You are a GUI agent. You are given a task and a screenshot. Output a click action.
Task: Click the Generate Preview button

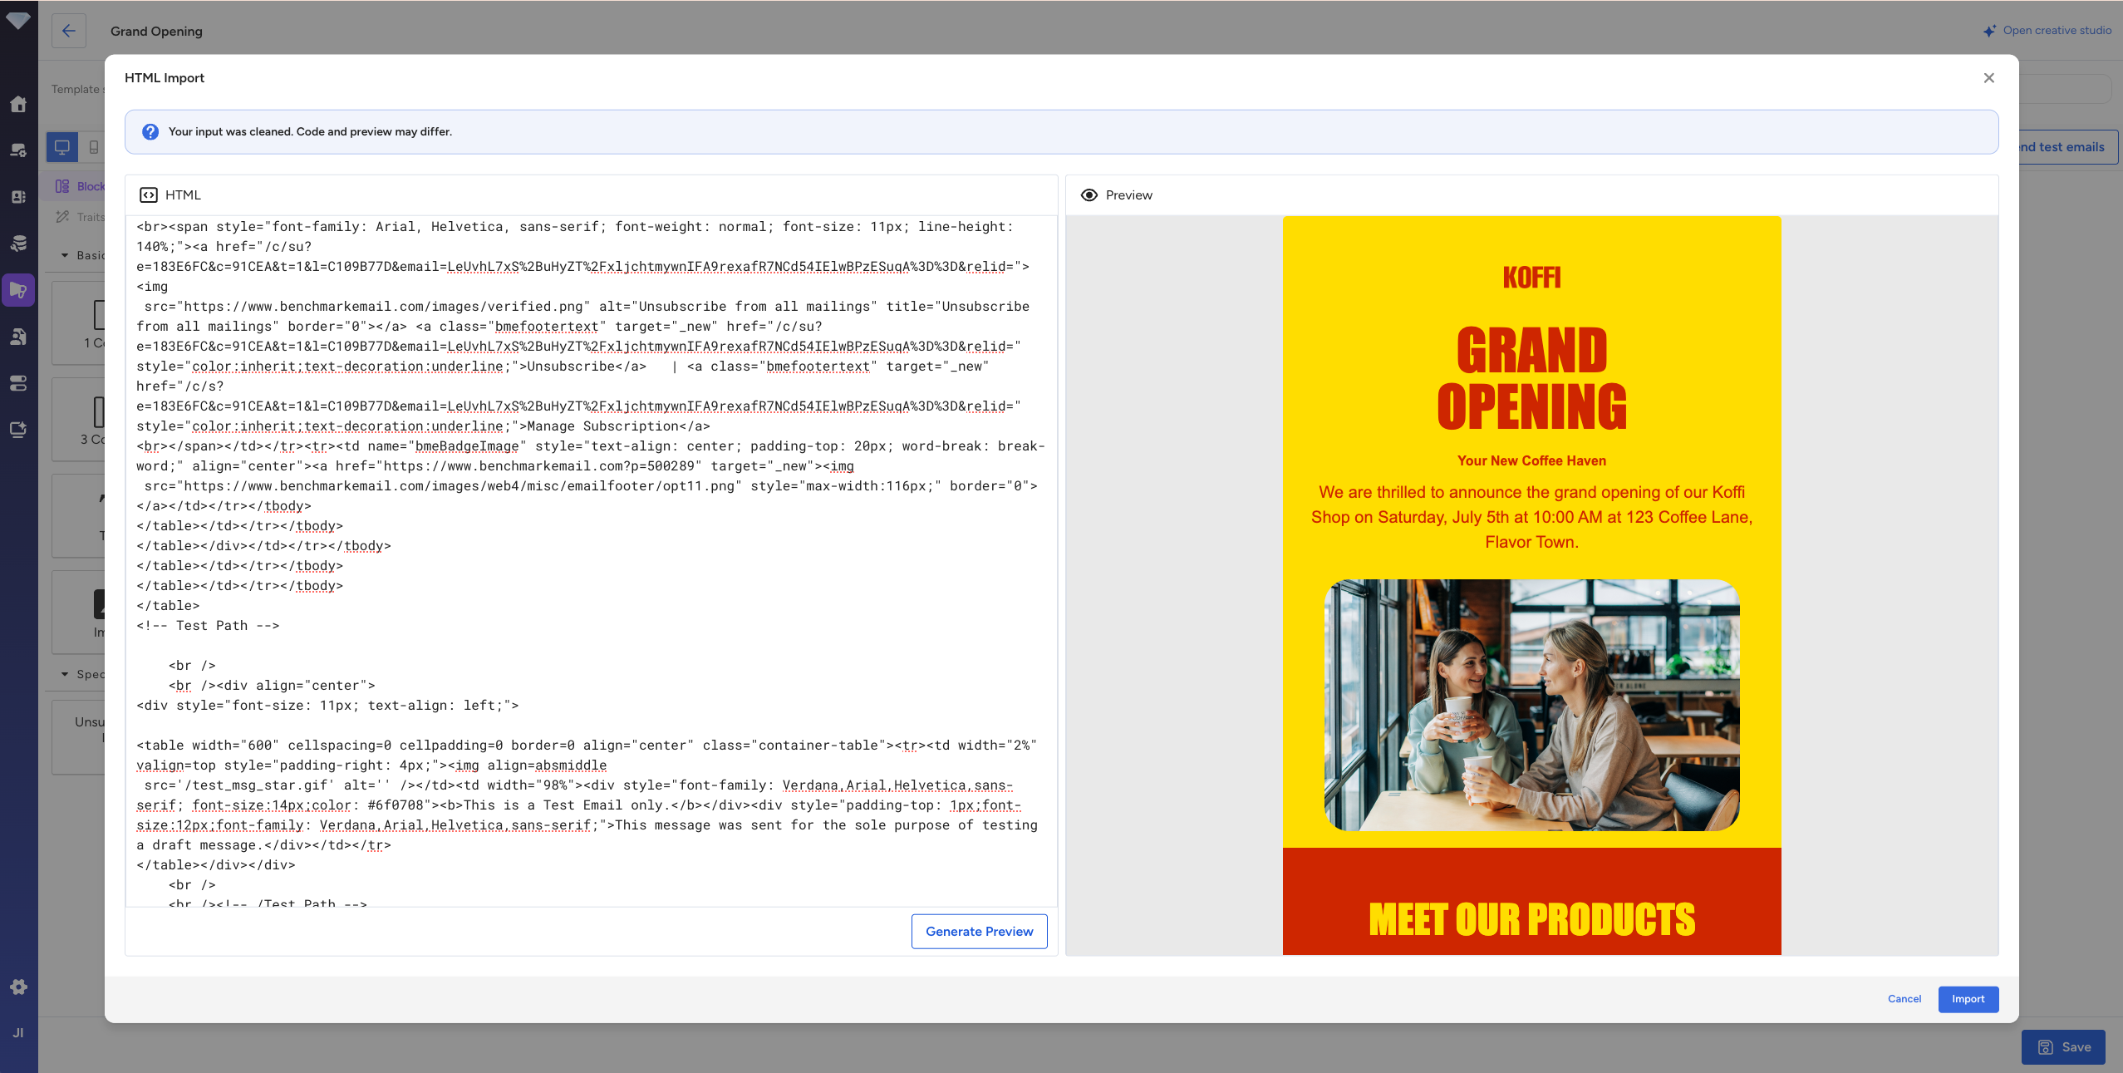[x=979, y=931]
